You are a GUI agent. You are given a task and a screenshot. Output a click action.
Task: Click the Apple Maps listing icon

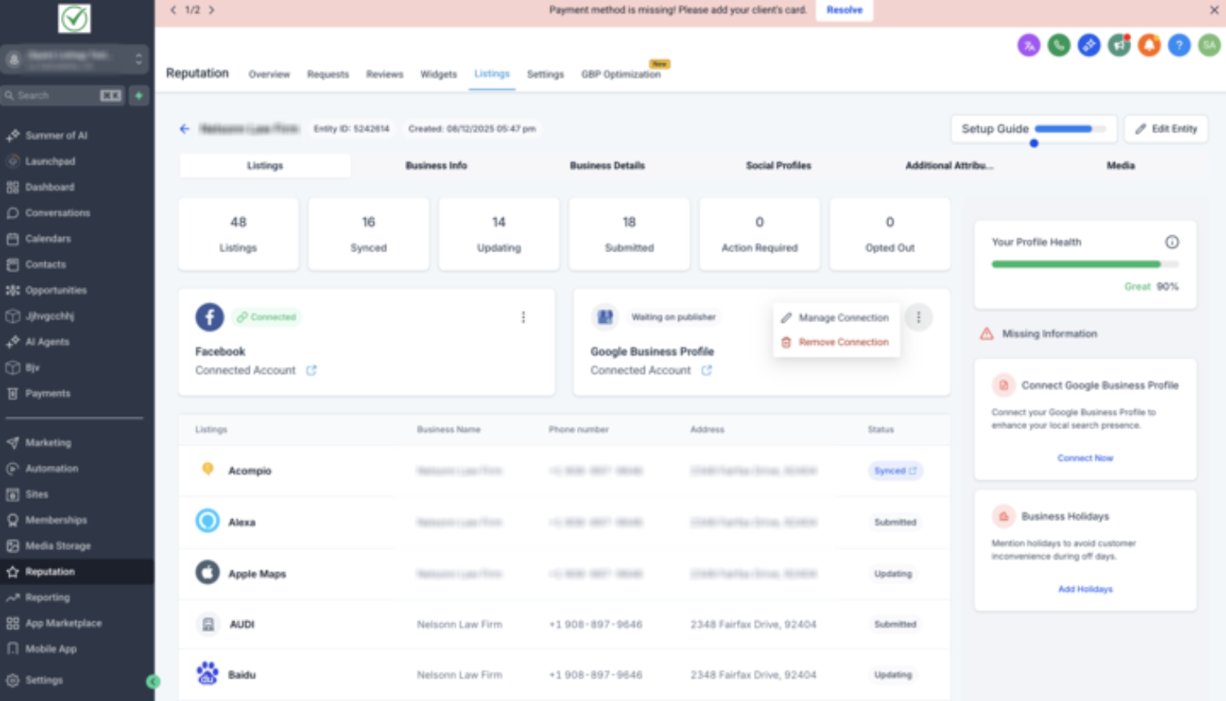(208, 573)
